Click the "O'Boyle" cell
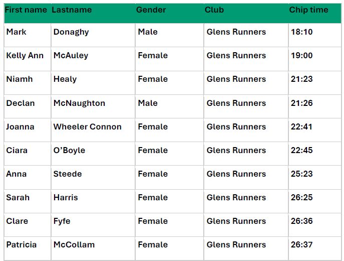The width and height of the screenshot is (344, 261). [69, 151]
